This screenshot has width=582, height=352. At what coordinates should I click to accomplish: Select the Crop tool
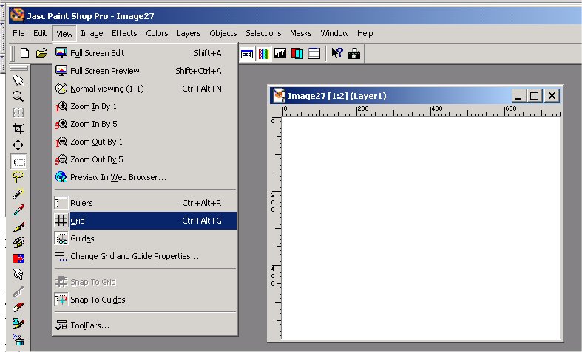tap(18, 128)
